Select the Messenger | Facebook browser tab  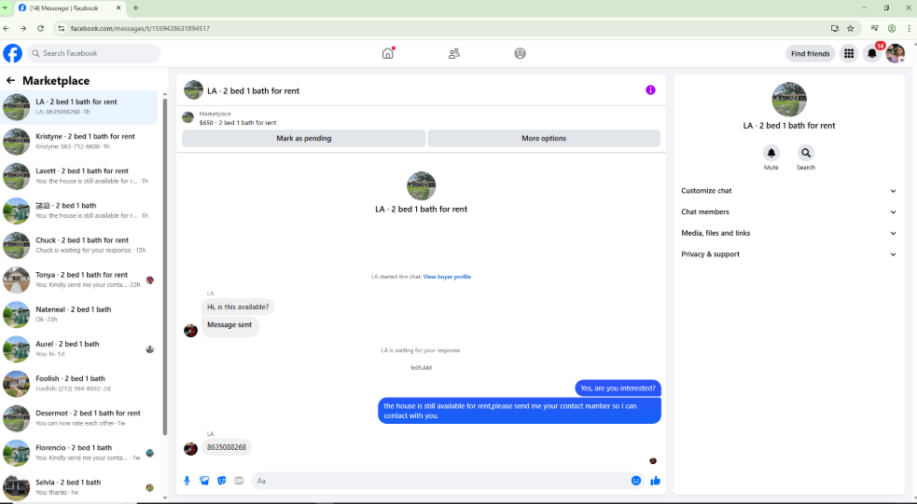tap(70, 8)
